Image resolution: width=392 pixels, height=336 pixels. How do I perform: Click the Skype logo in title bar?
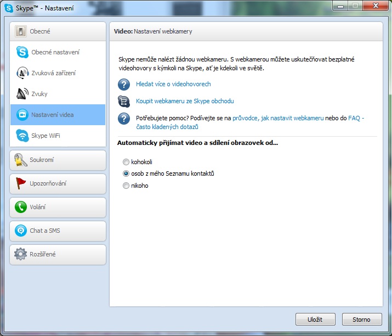click(x=9, y=8)
